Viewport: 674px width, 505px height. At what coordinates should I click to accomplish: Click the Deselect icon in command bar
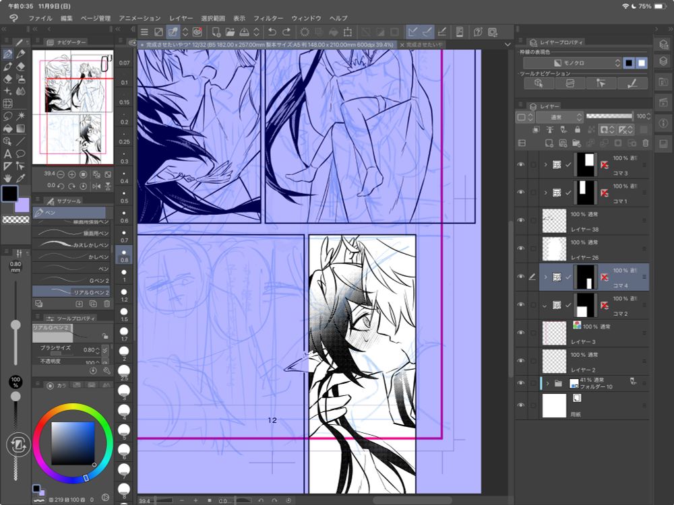[305, 32]
